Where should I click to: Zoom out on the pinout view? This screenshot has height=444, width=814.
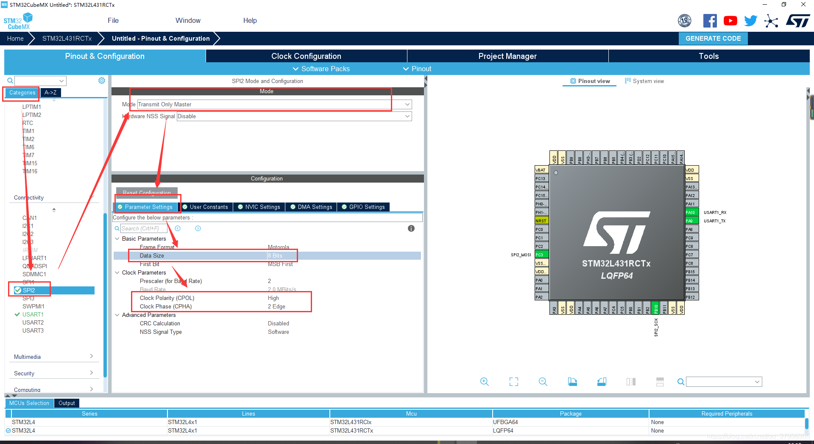coord(543,382)
